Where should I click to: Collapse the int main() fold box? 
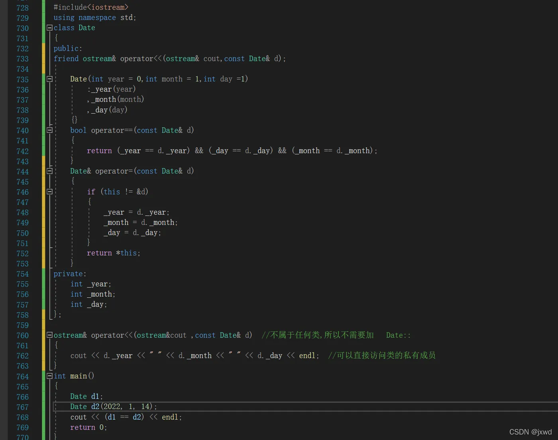click(49, 376)
